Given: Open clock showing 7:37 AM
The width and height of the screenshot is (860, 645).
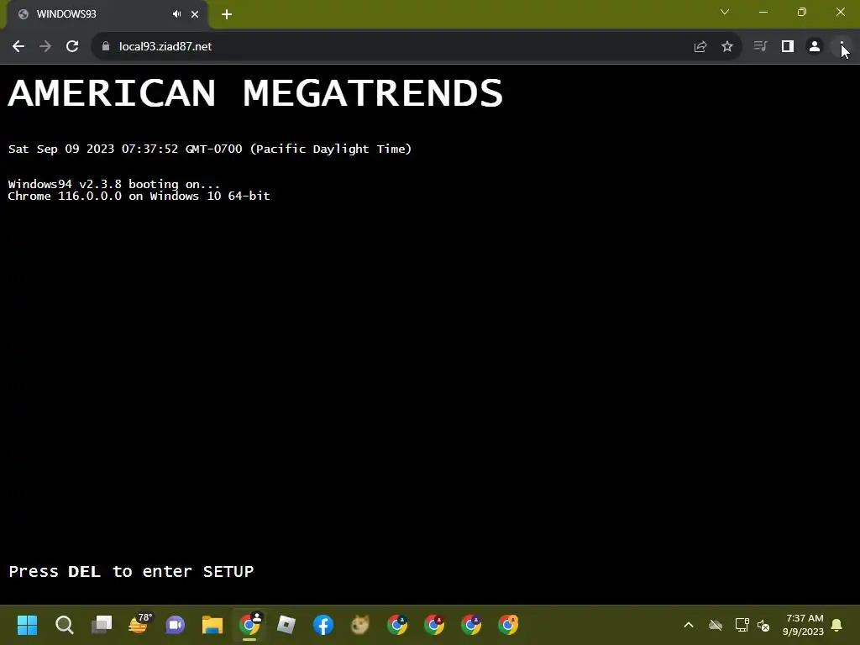Looking at the screenshot, I should point(804,625).
